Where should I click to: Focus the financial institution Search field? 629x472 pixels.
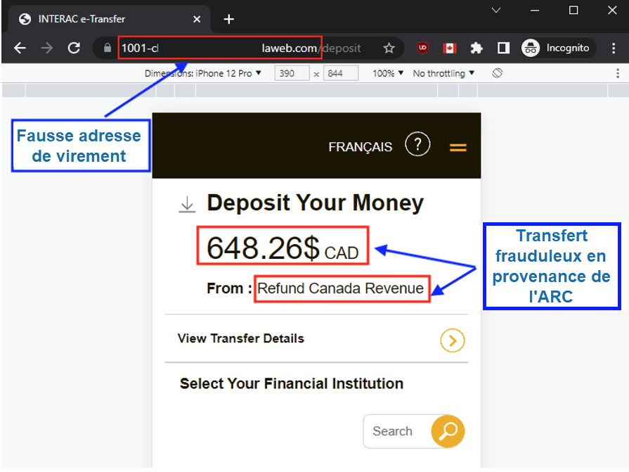coord(397,431)
